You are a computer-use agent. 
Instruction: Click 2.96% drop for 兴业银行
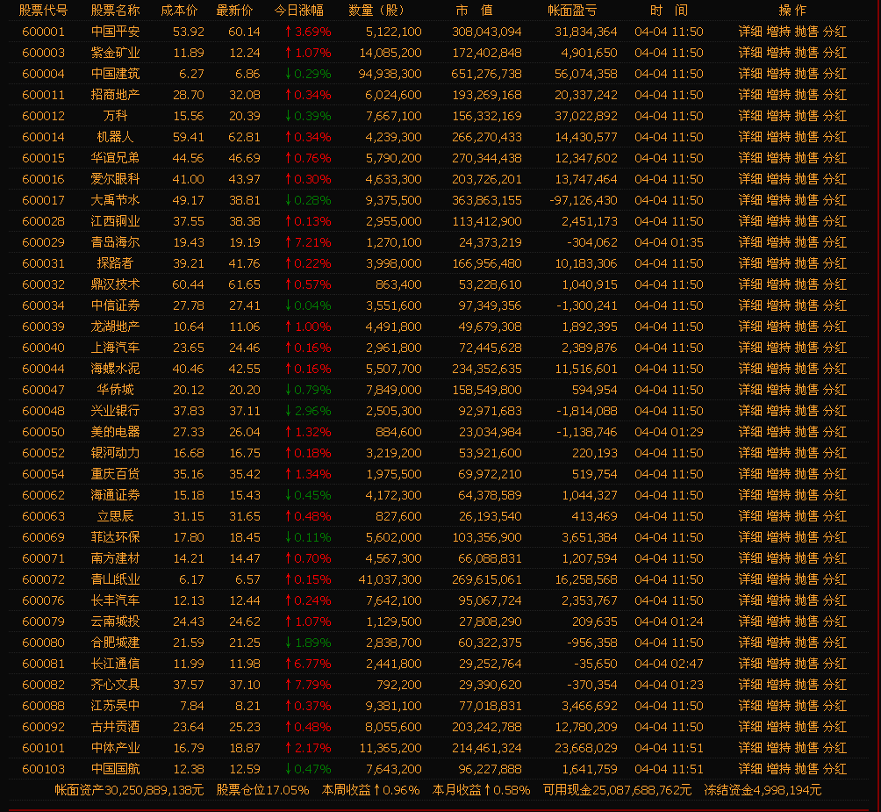[308, 412]
